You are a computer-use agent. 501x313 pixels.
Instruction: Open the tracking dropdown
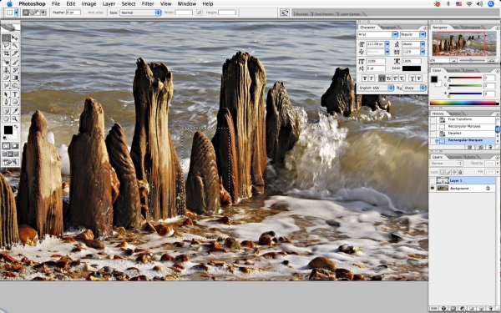coord(423,52)
